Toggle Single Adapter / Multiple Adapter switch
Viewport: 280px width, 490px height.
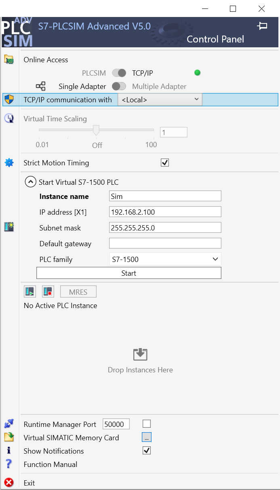click(119, 87)
